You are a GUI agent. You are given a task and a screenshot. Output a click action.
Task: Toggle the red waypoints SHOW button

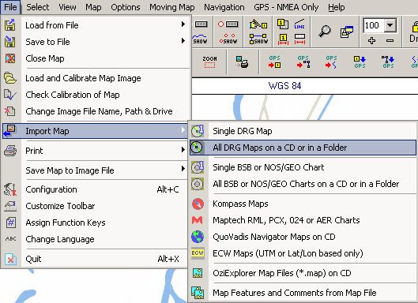pyautogui.click(x=228, y=39)
